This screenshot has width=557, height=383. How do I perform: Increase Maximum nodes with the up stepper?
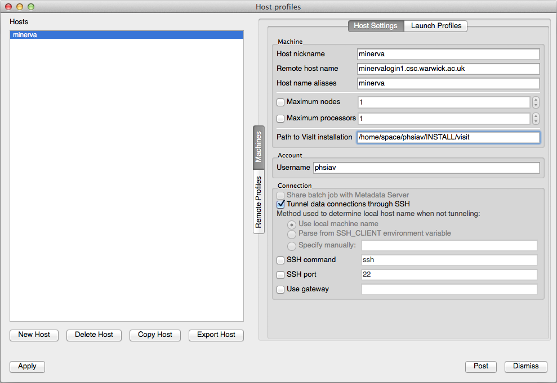(x=535, y=100)
